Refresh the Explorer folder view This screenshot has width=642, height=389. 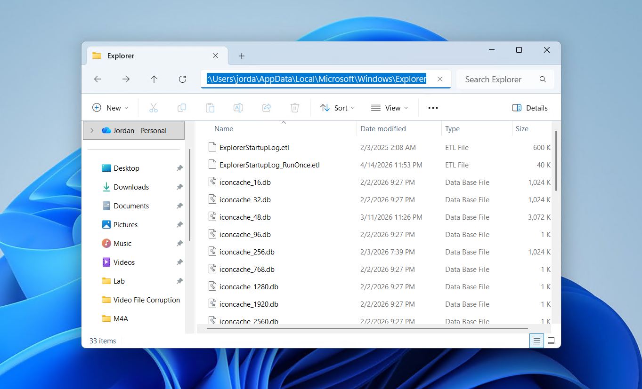(x=182, y=79)
